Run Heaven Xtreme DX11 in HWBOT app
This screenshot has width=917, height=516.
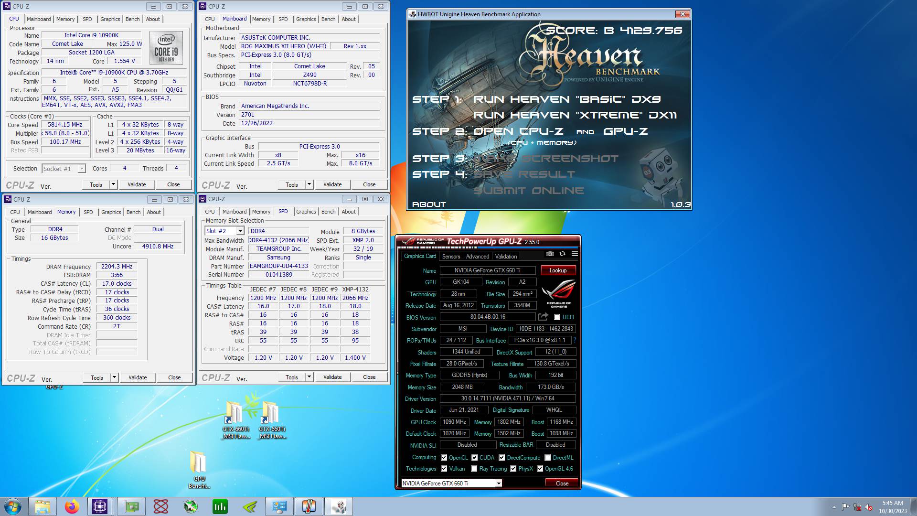[x=575, y=115]
